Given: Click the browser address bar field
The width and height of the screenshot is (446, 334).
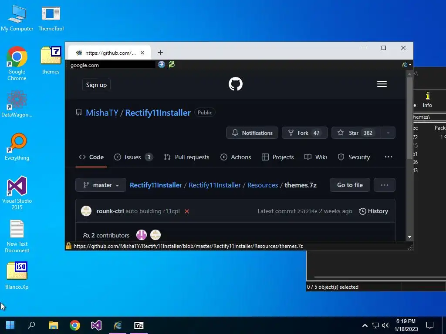Looking at the screenshot, I should 113,65.
